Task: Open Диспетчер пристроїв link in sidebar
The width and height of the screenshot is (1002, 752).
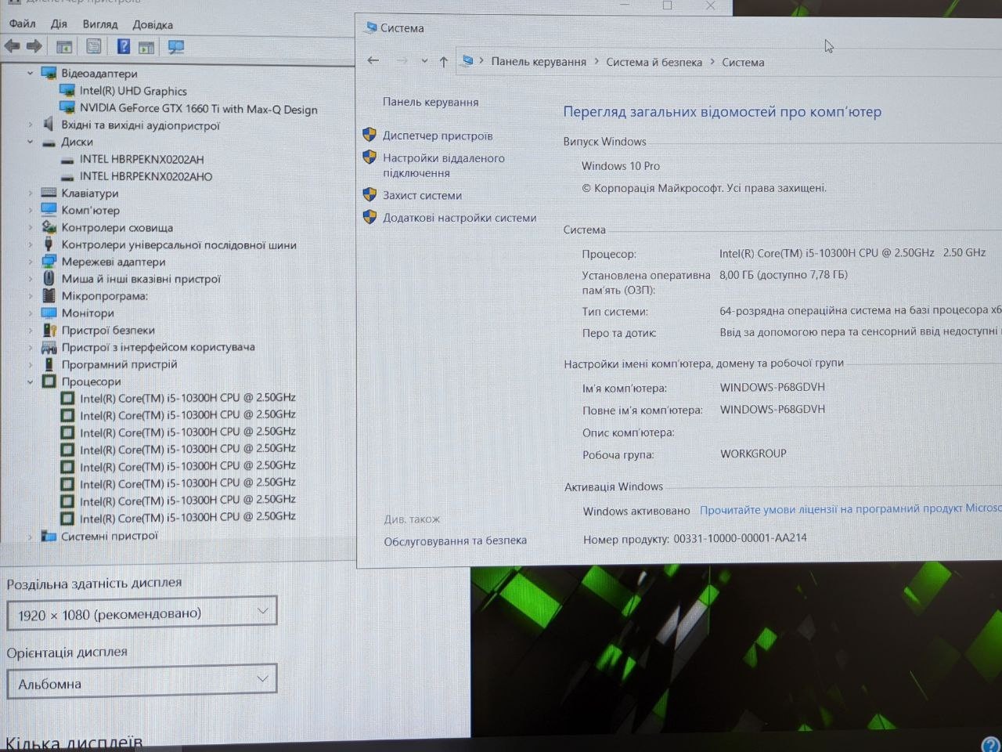Action: click(438, 136)
